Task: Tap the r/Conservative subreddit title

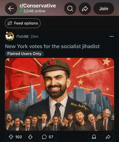Action: [x=38, y=6]
